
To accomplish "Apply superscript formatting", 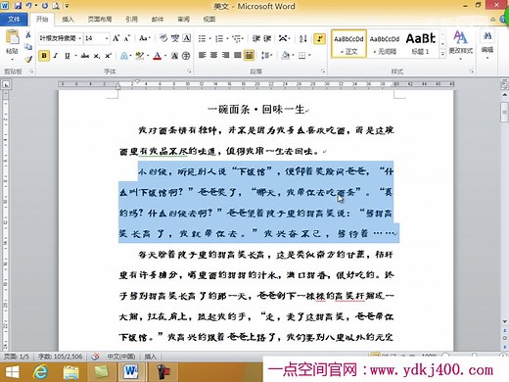I will click(x=108, y=56).
